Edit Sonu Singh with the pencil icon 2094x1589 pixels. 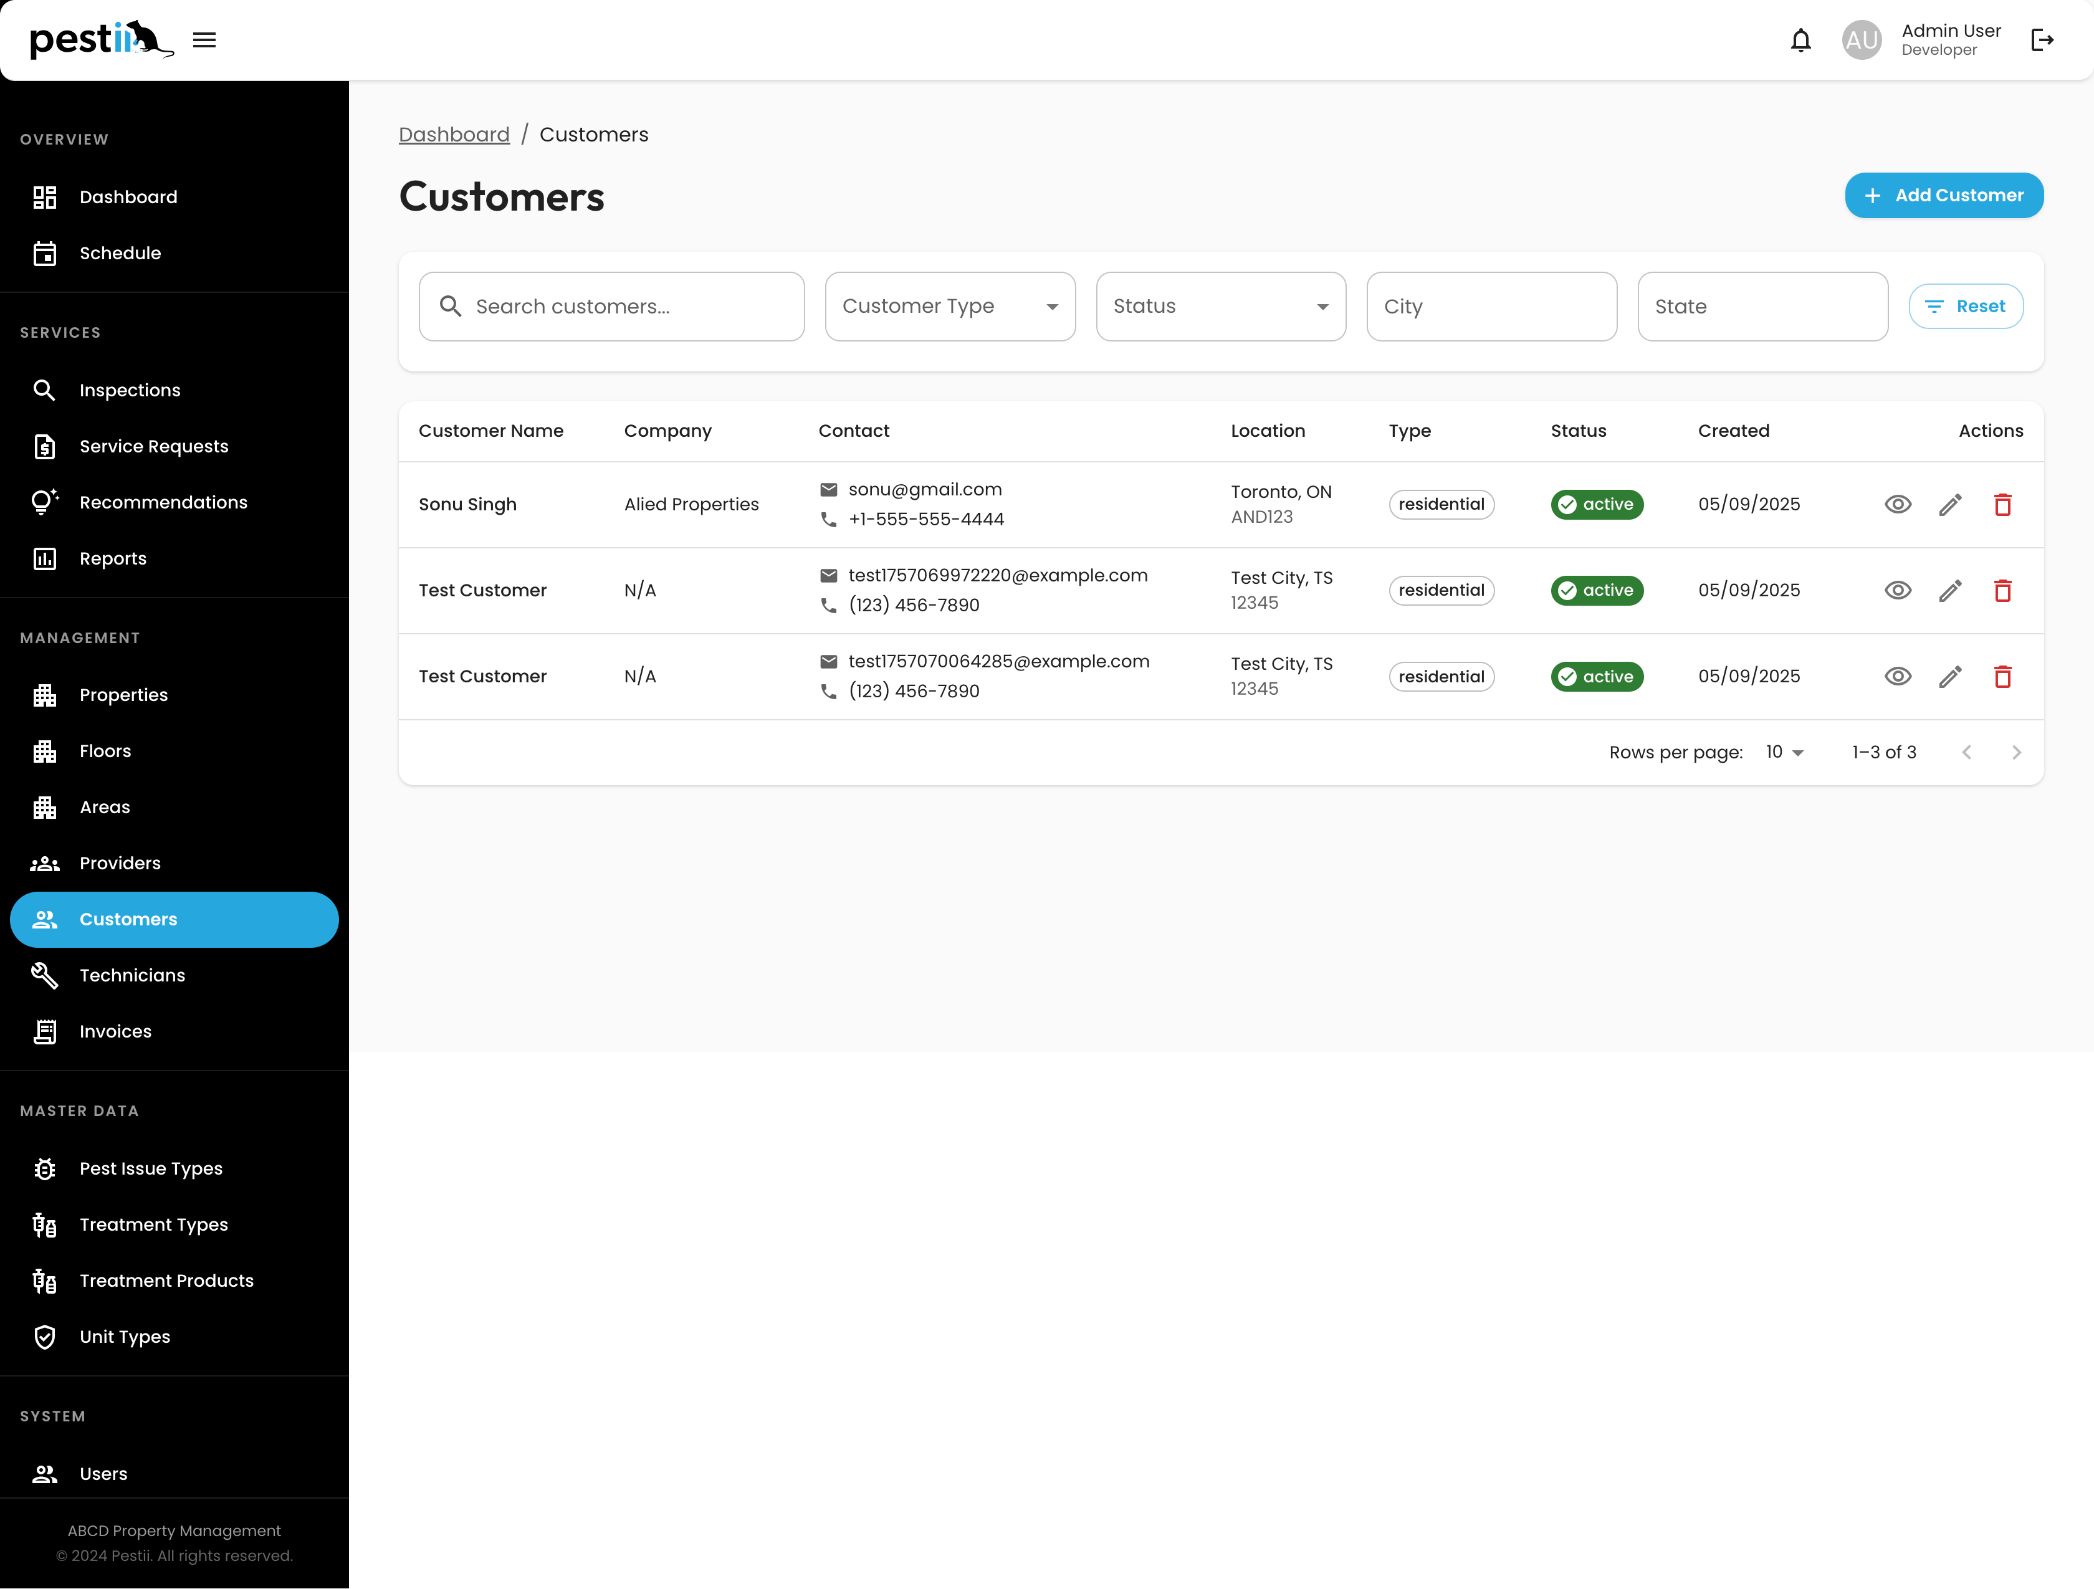[x=1950, y=504]
